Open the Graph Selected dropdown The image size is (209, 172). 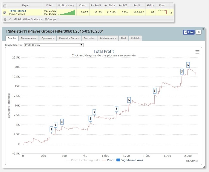[54, 45]
